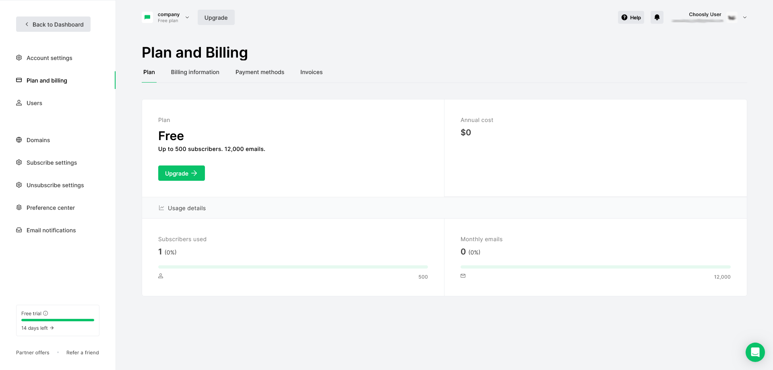Select the Preference center stack icon

[x=19, y=207]
